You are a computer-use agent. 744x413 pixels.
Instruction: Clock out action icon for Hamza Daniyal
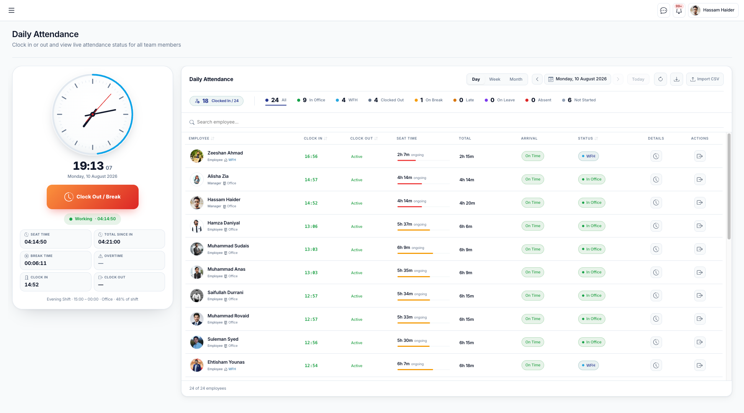700,226
